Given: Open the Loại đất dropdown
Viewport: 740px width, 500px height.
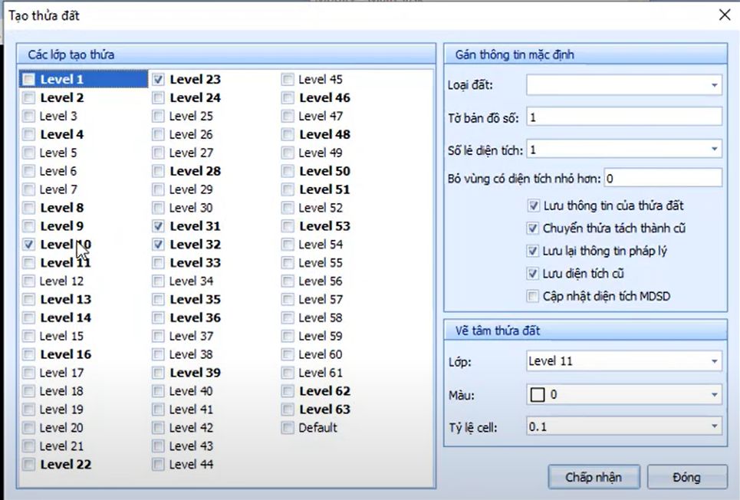Looking at the screenshot, I should pos(715,84).
